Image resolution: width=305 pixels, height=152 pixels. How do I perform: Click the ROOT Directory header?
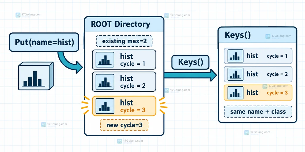coord(124,24)
